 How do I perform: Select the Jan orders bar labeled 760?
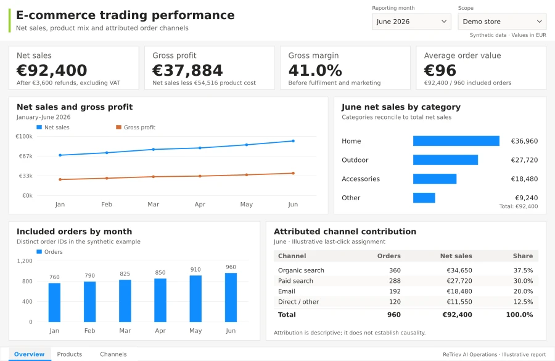click(54, 302)
